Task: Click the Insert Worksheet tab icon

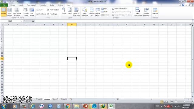Action: coord(71,99)
